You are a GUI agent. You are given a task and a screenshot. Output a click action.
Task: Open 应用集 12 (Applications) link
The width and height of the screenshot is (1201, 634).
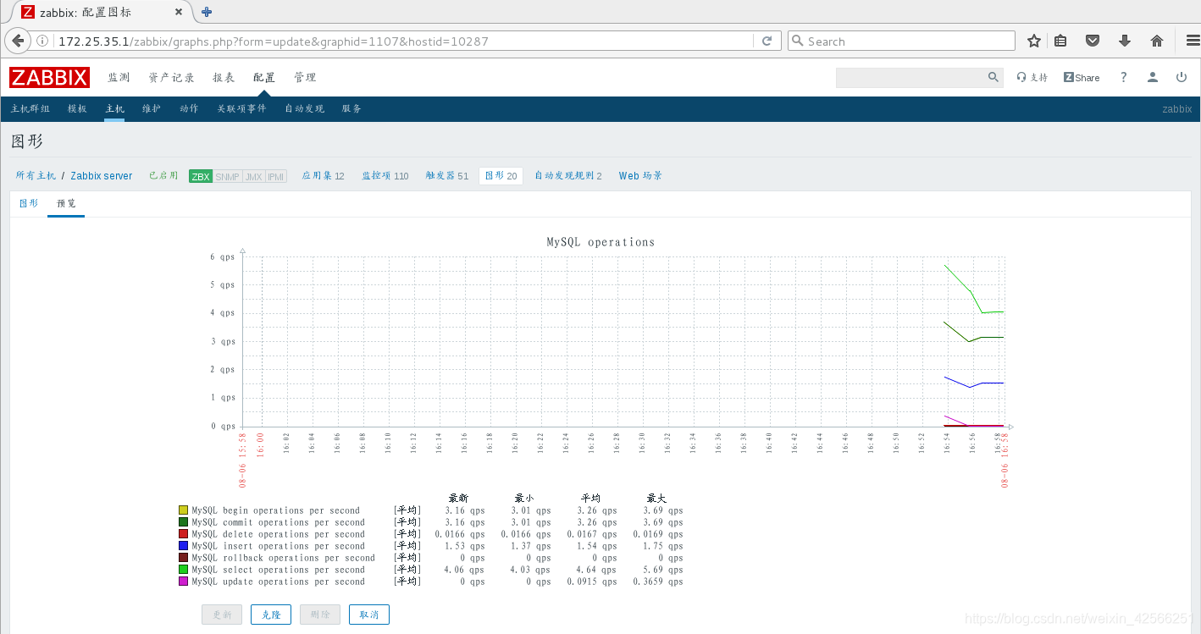pos(323,176)
